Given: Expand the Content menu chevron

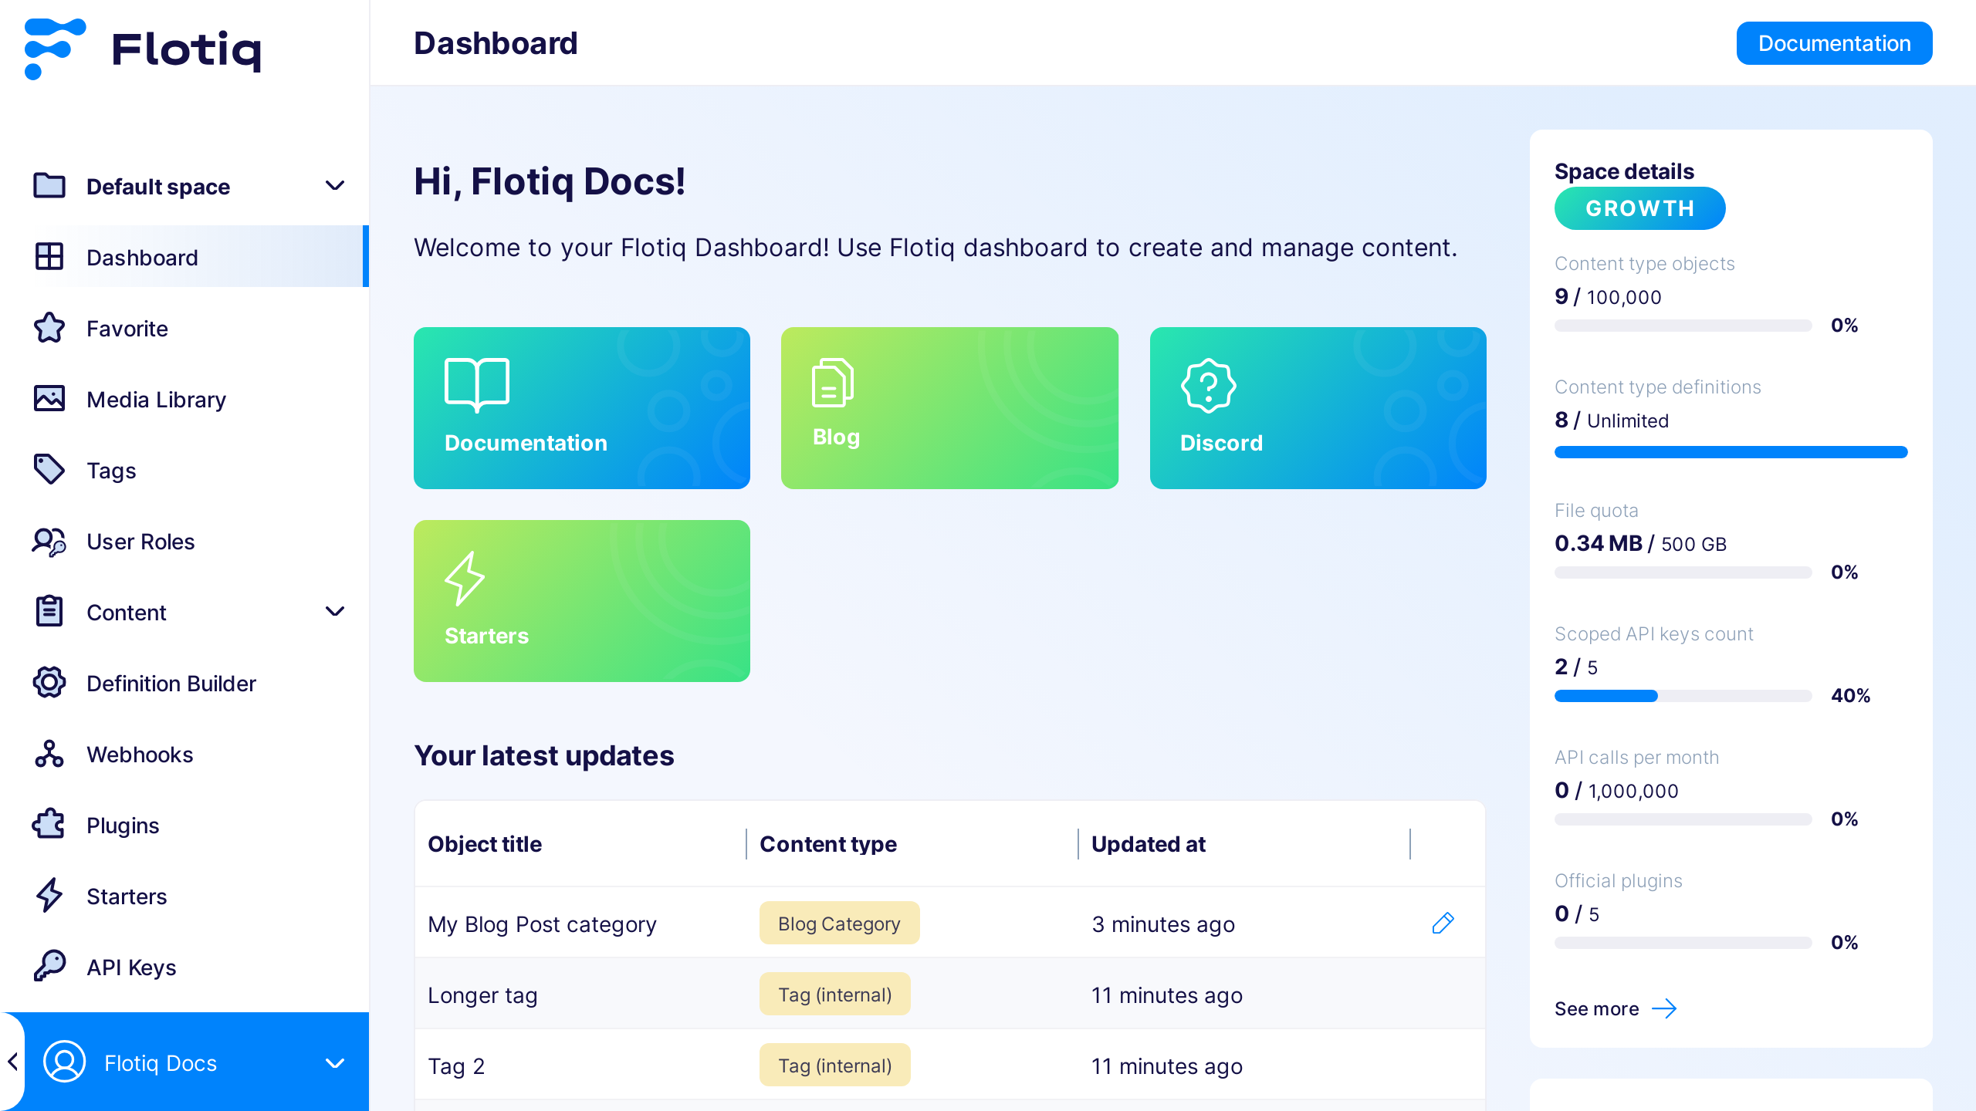Looking at the screenshot, I should click(334, 612).
